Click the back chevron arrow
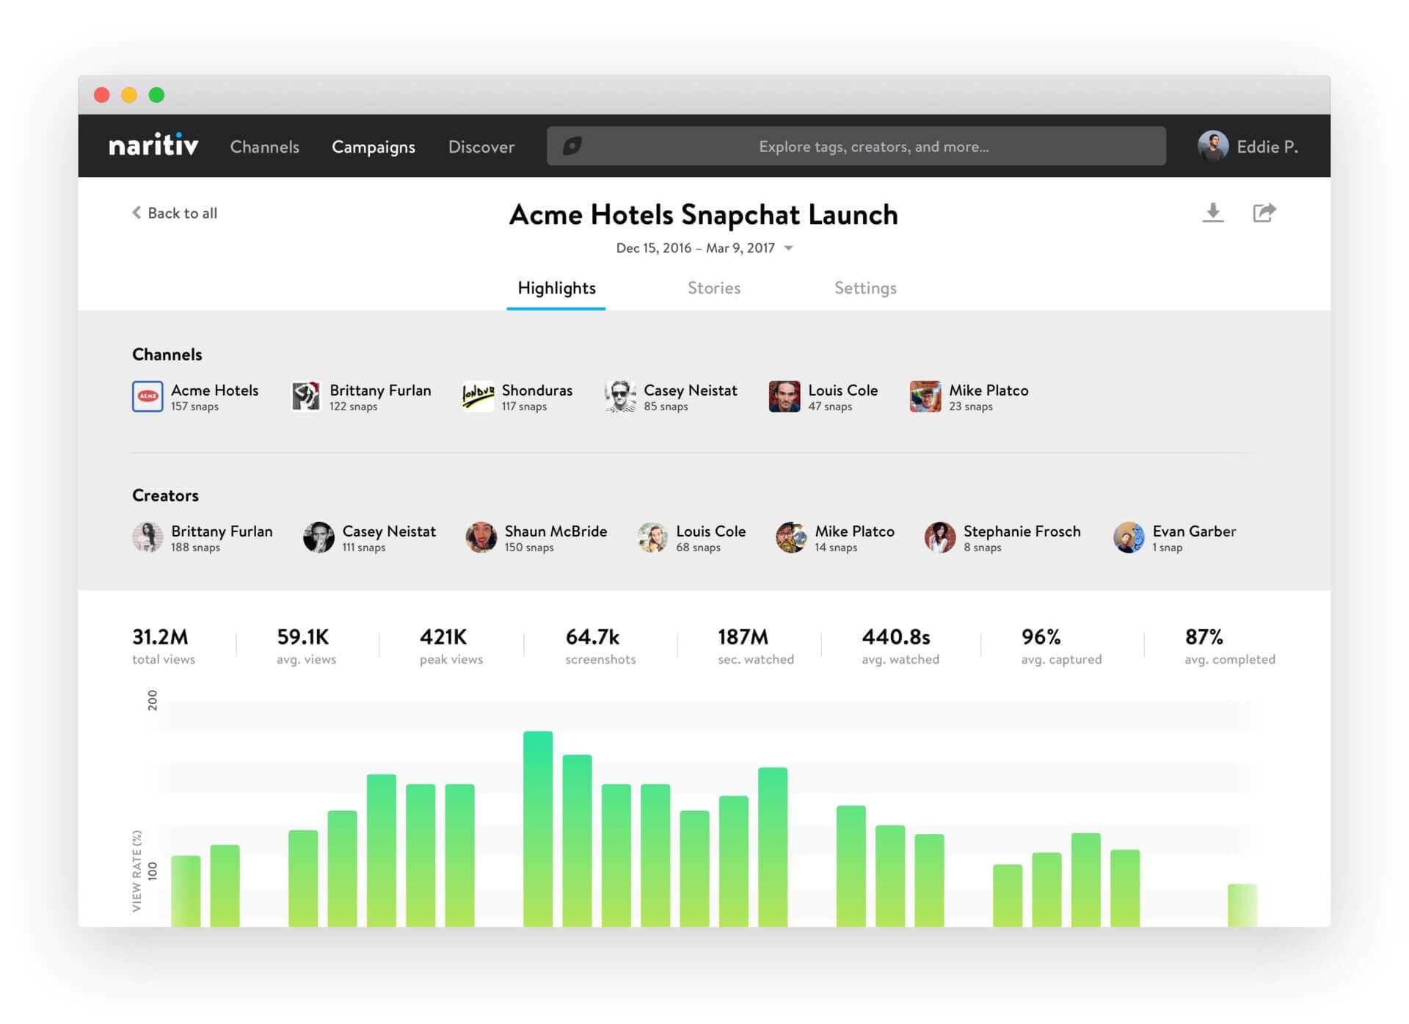 pyautogui.click(x=136, y=213)
